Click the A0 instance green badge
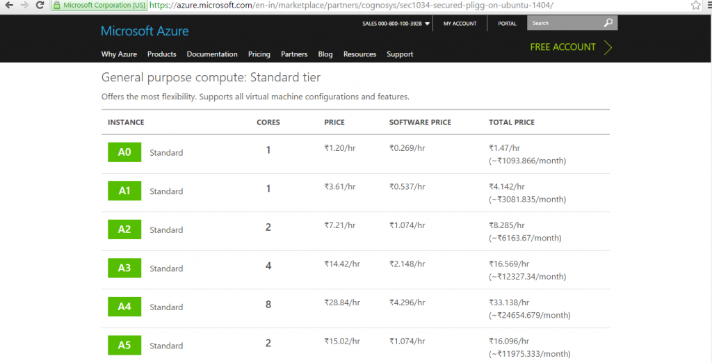 click(x=124, y=152)
